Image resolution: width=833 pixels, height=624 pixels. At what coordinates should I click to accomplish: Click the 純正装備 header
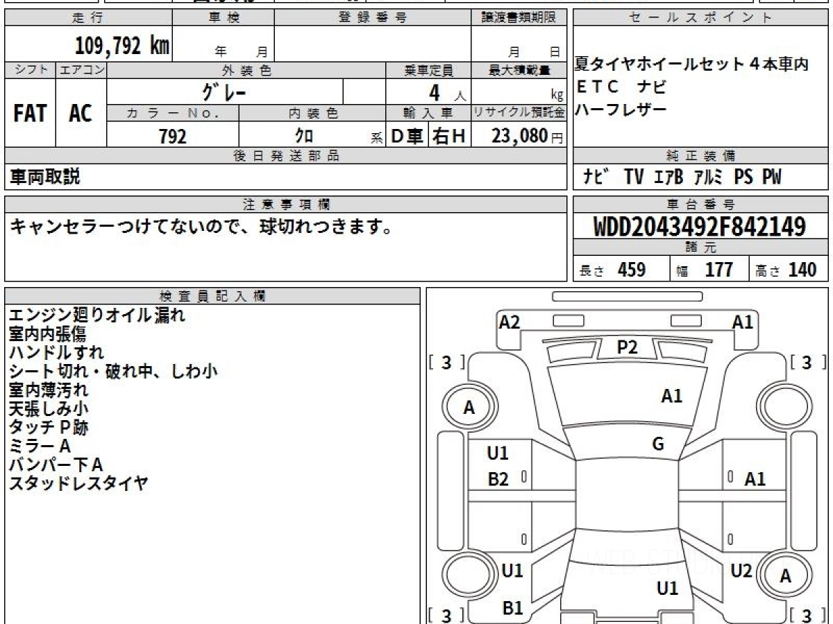click(x=700, y=156)
